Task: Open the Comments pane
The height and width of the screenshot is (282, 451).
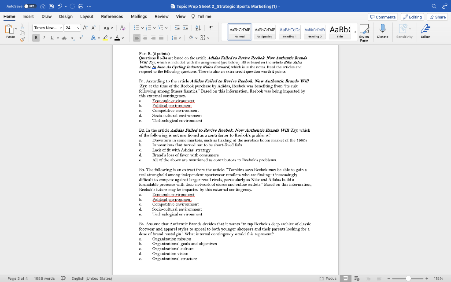Action: [x=383, y=17]
